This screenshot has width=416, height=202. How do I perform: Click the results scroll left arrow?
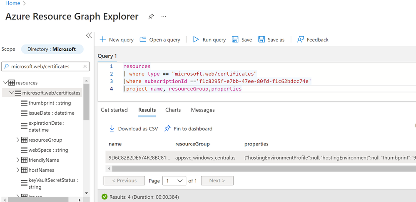108,169
